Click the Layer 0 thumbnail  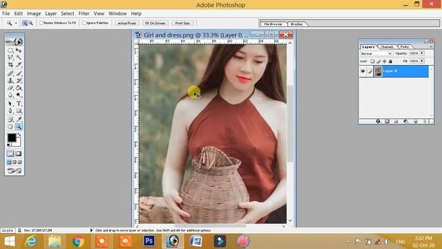(378, 71)
